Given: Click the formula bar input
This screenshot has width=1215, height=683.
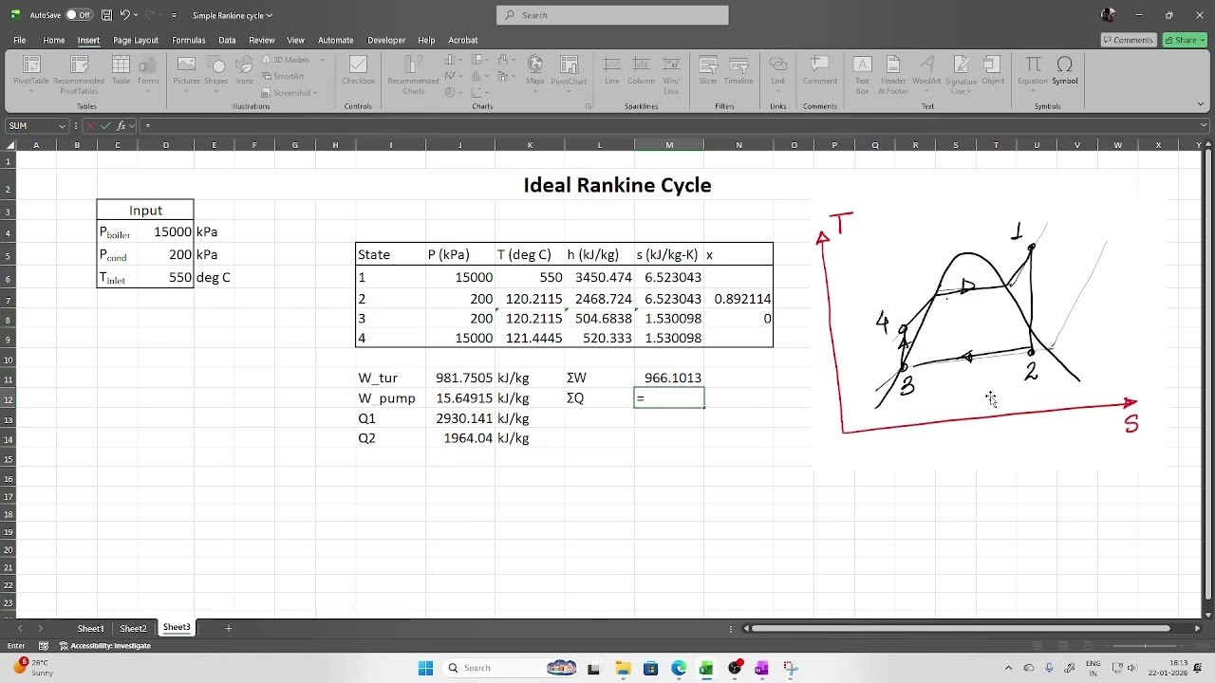Looking at the screenshot, I should click(x=669, y=125).
